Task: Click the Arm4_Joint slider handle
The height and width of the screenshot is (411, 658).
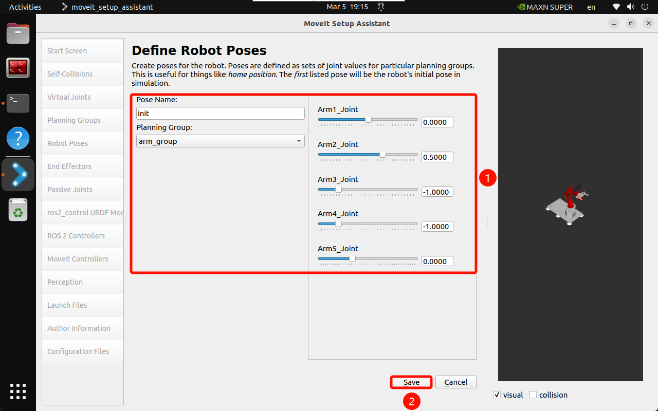Action: (338, 223)
